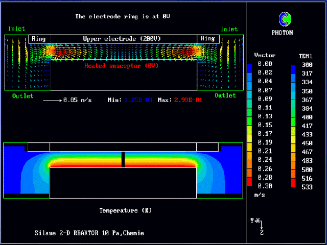Select the left Inlet label
This screenshot has width=327, height=245.
16,29
